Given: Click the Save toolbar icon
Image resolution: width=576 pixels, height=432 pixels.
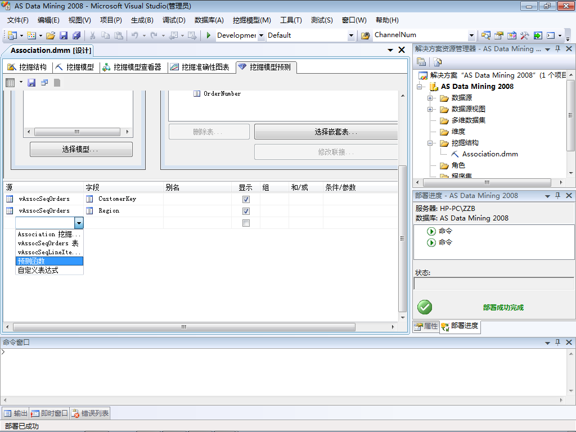Looking at the screenshot, I should coord(64,35).
